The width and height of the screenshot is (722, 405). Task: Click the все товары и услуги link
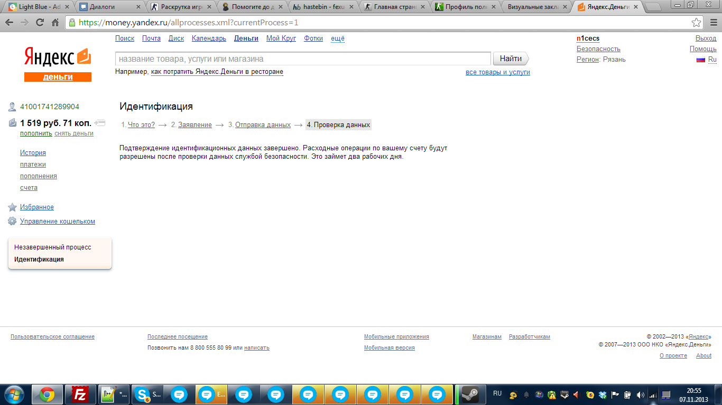coord(498,72)
